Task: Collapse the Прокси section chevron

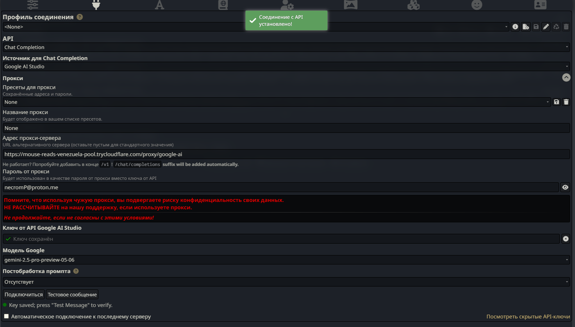Action: [566, 77]
